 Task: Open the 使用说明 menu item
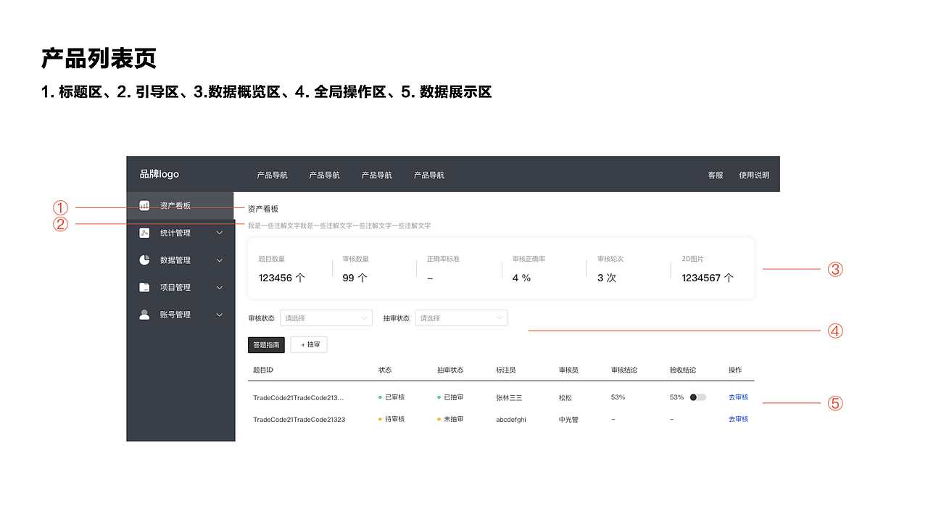tap(754, 174)
